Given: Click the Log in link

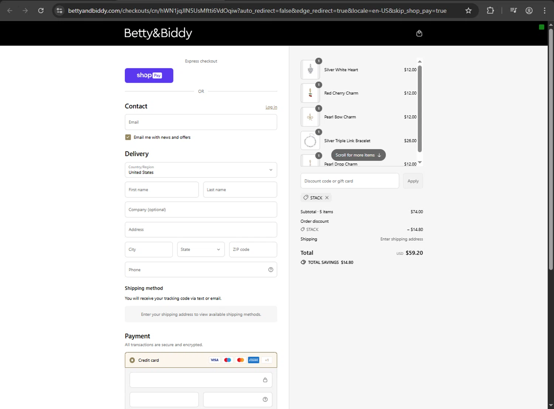Looking at the screenshot, I should [271, 107].
